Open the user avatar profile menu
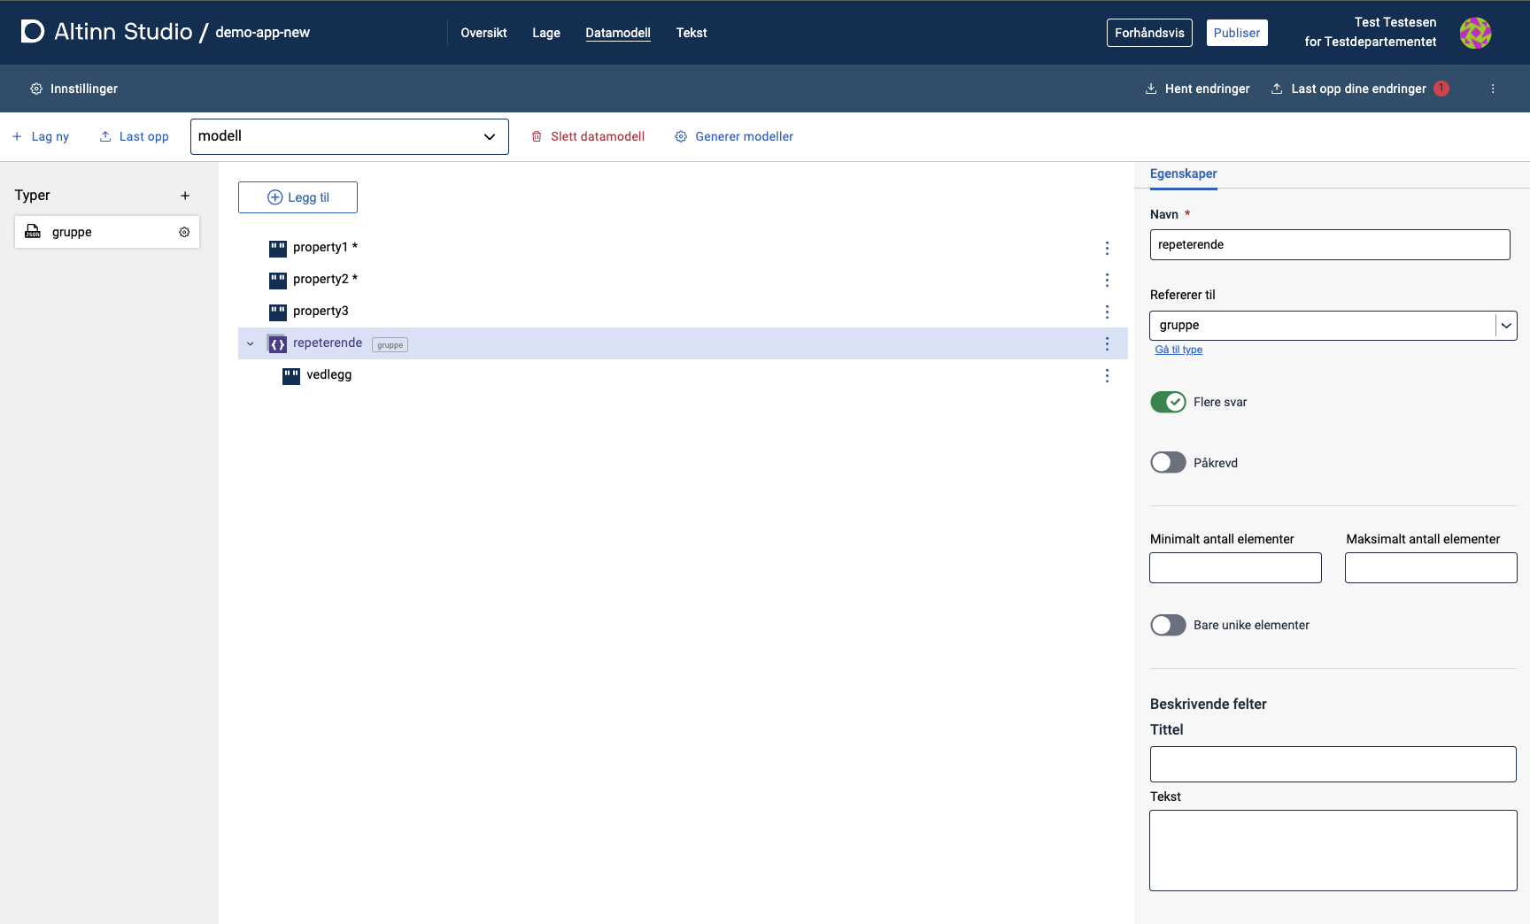The width and height of the screenshot is (1530, 924). tap(1475, 33)
